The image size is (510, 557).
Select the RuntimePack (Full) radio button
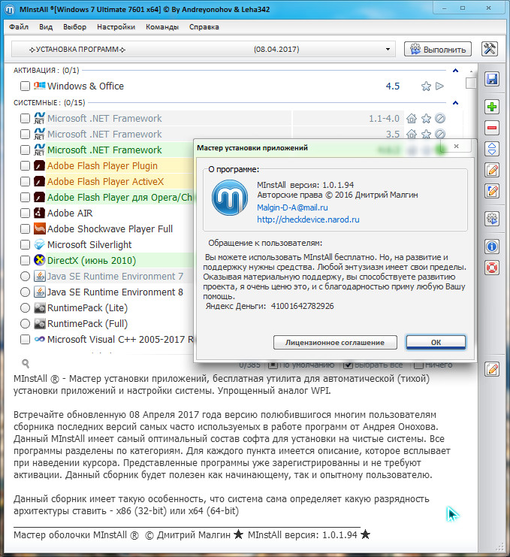click(x=25, y=324)
